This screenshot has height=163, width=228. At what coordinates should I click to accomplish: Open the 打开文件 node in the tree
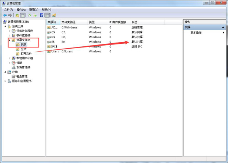point(26,54)
